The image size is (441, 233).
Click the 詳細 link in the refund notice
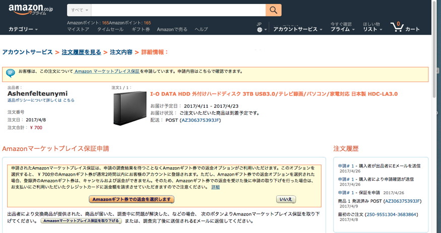215,187
